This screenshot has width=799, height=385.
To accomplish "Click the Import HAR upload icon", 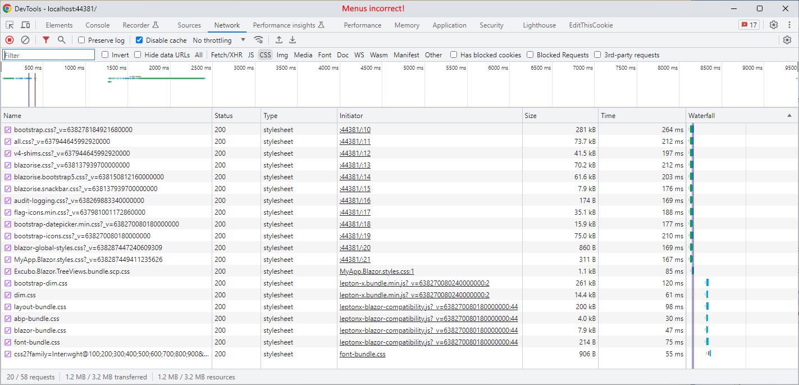I will (x=278, y=40).
